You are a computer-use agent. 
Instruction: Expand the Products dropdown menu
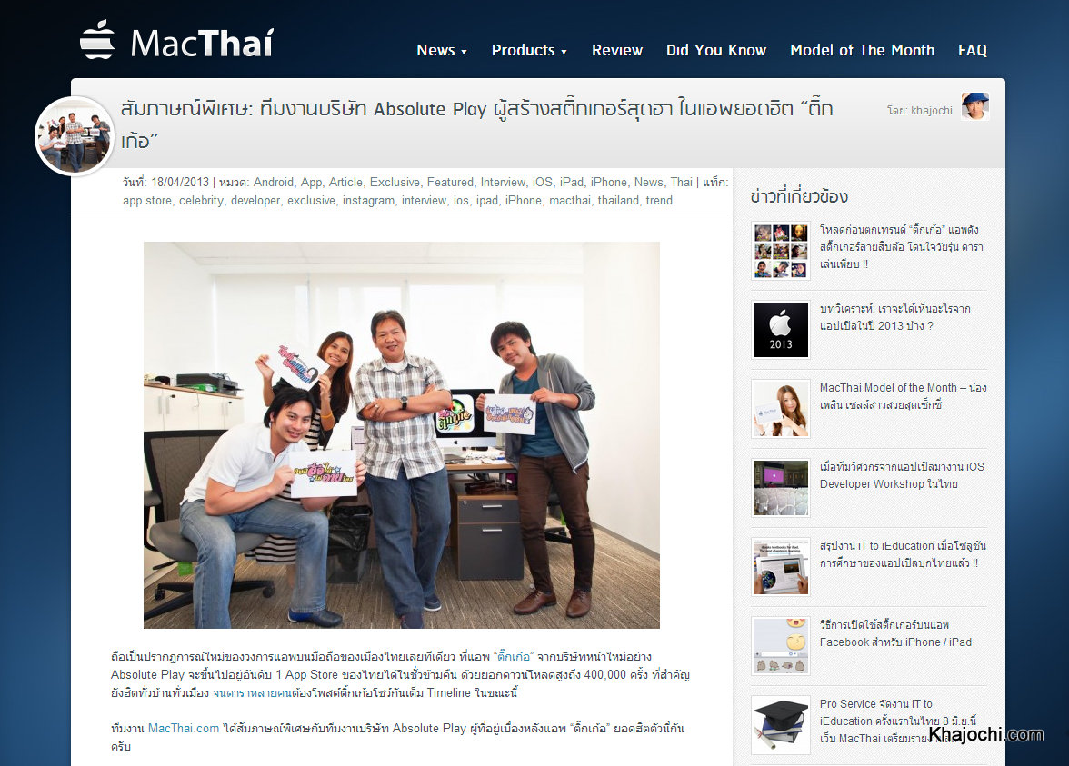pos(529,51)
